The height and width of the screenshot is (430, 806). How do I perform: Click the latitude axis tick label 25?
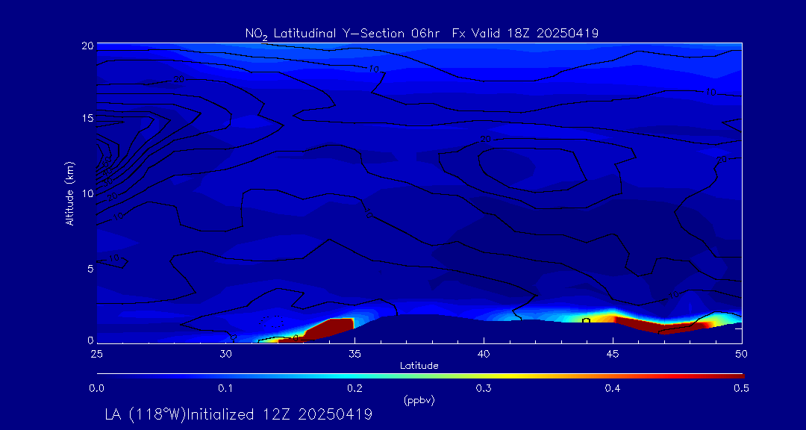[x=96, y=354]
